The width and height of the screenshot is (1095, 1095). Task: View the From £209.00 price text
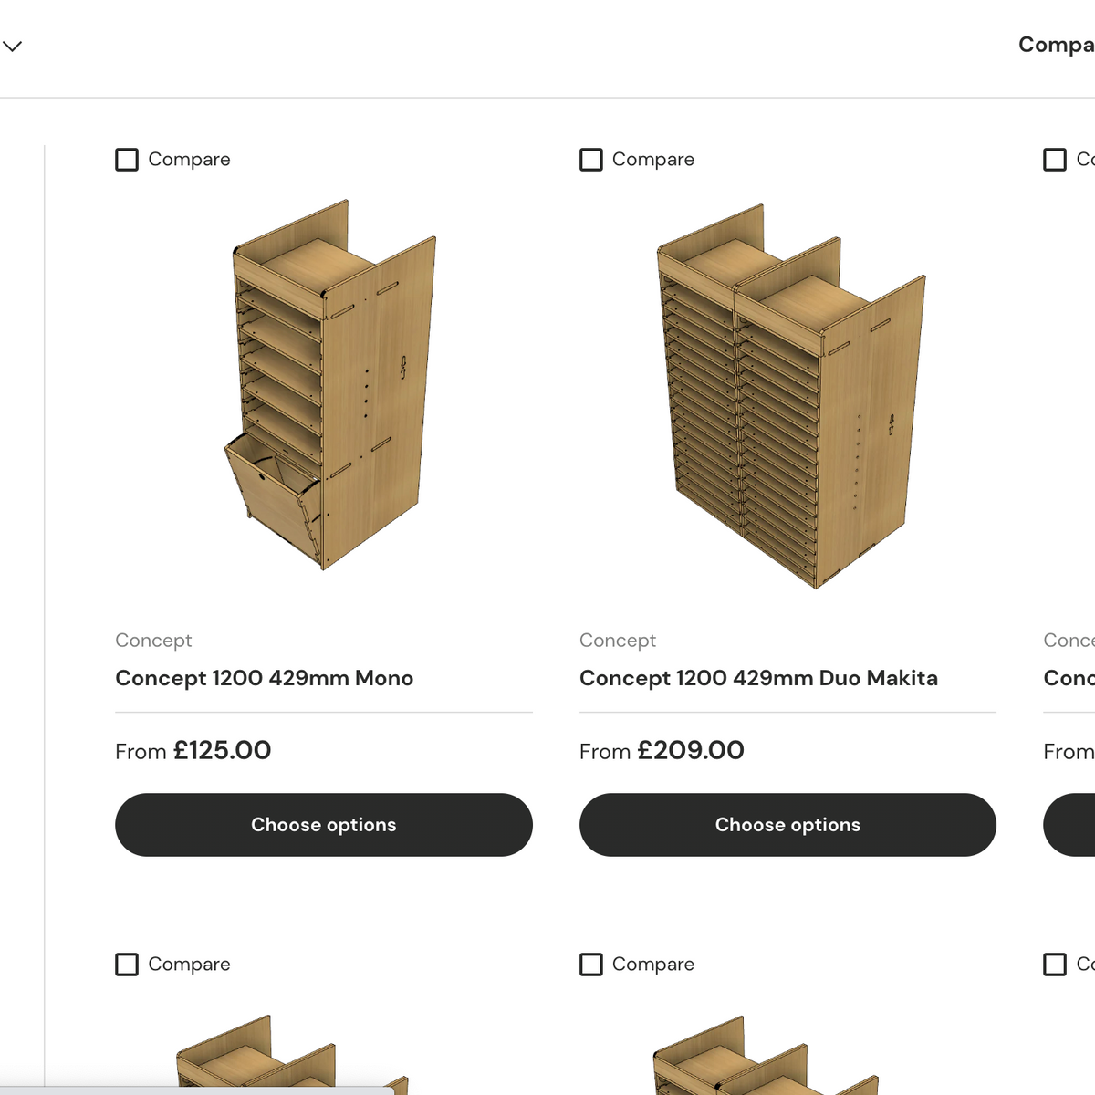pyautogui.click(x=662, y=750)
